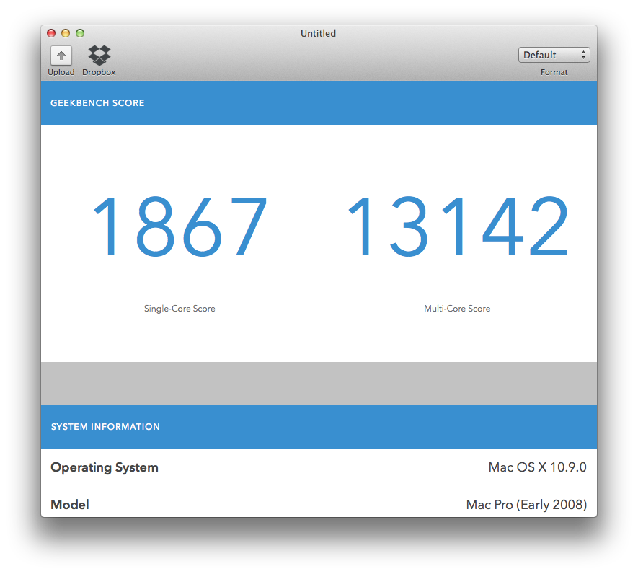The width and height of the screenshot is (638, 574).
Task: Click the GEEKBENCH SCORE header
Action: [97, 103]
